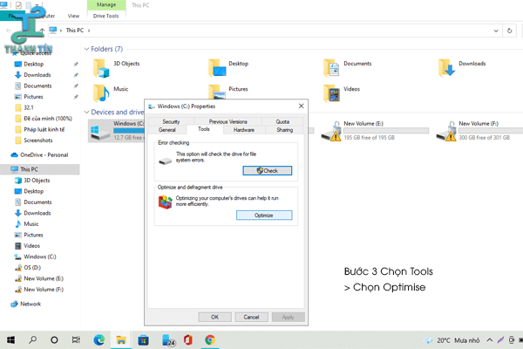Viewport: 523px width, 349px height.
Task: Click the Windows Start button
Action: click(10, 339)
